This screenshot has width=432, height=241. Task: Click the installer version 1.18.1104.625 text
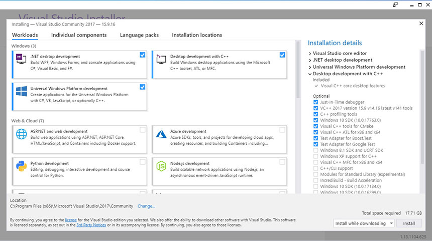413,236
